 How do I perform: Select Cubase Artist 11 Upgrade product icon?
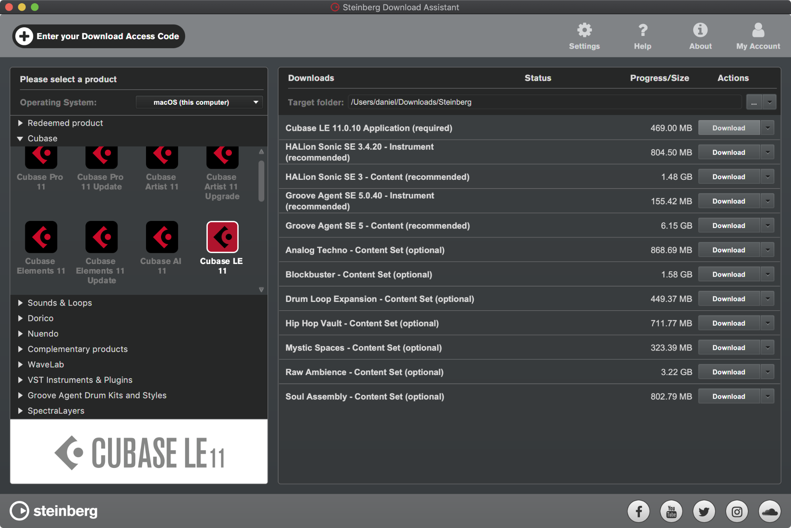222,157
